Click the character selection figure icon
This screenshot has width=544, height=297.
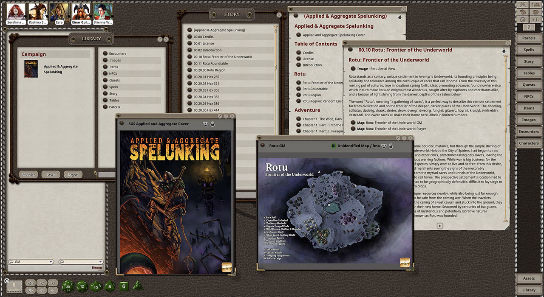[x=529, y=27]
